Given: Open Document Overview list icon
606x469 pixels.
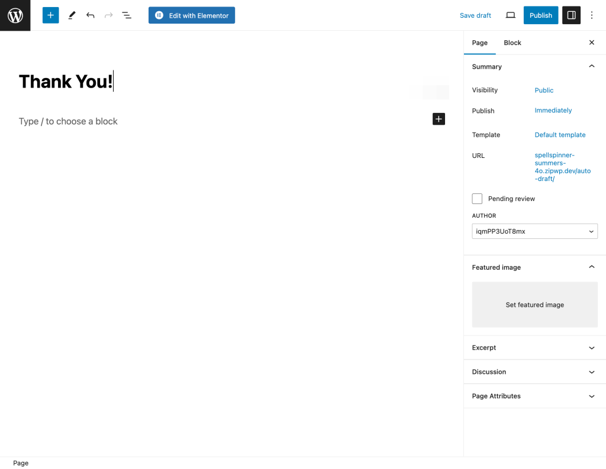Looking at the screenshot, I should [127, 15].
